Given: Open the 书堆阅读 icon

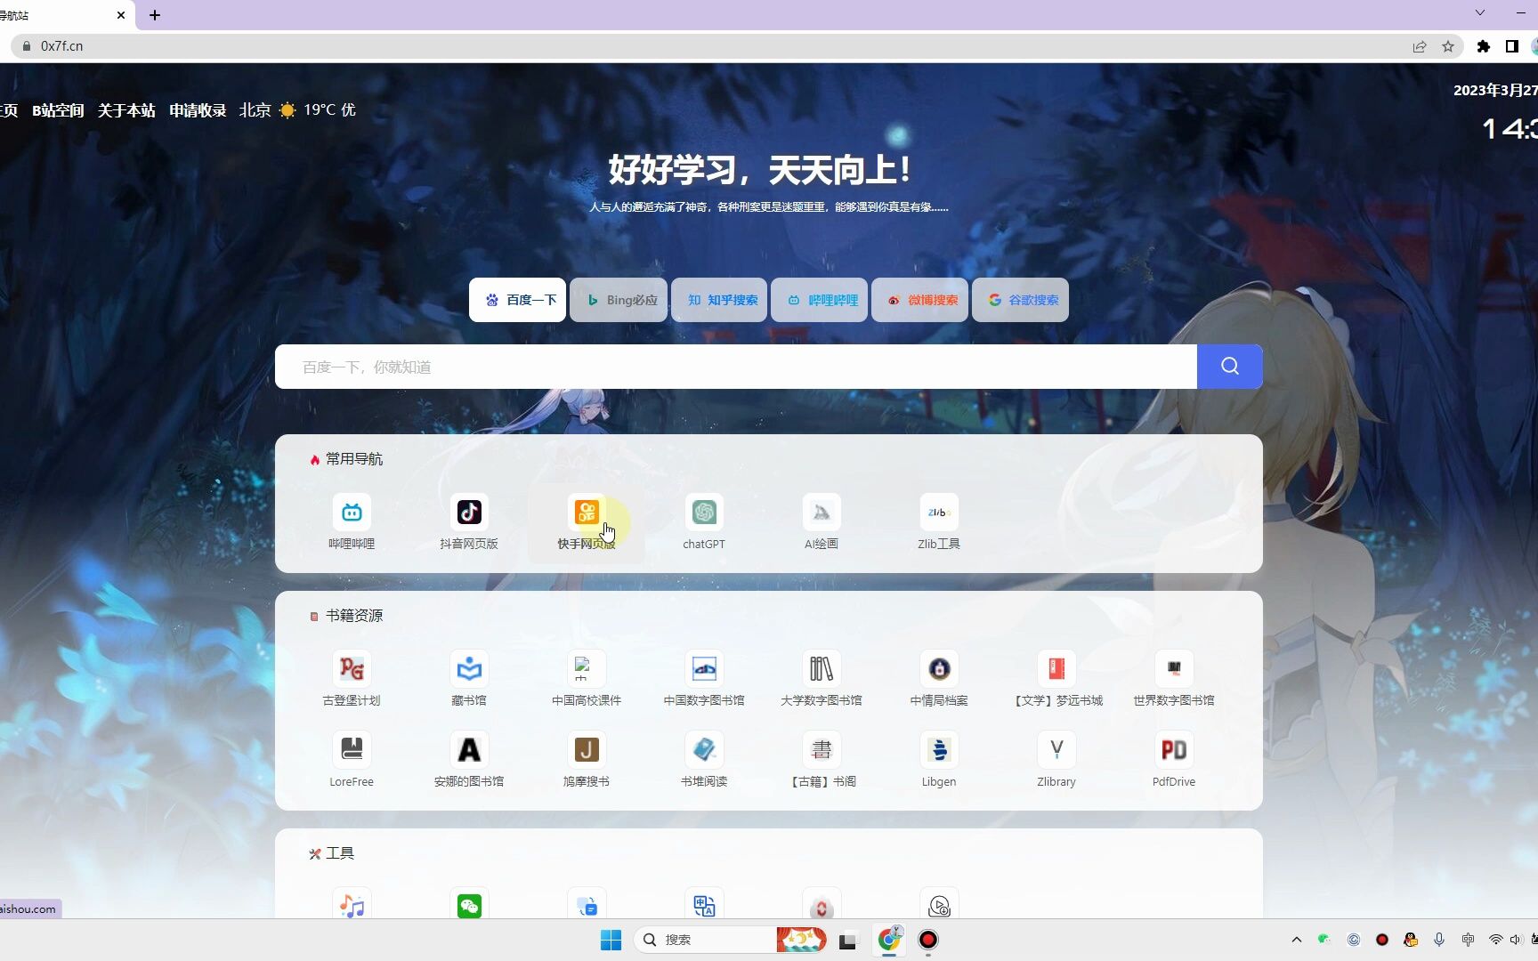Looking at the screenshot, I should point(704,750).
